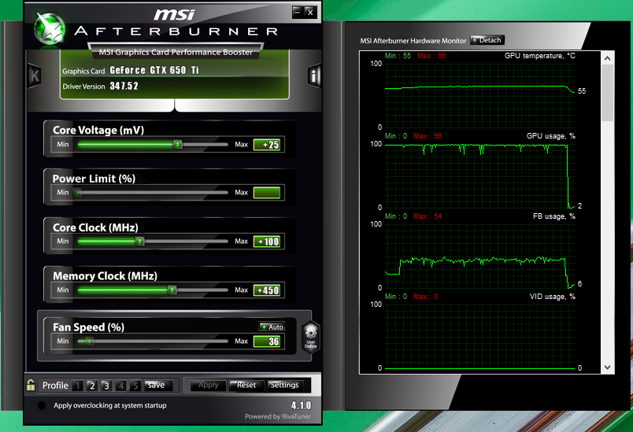This screenshot has width=633, height=432.
Task: Click the MSI Afterburner dragon logo
Action: [50, 28]
